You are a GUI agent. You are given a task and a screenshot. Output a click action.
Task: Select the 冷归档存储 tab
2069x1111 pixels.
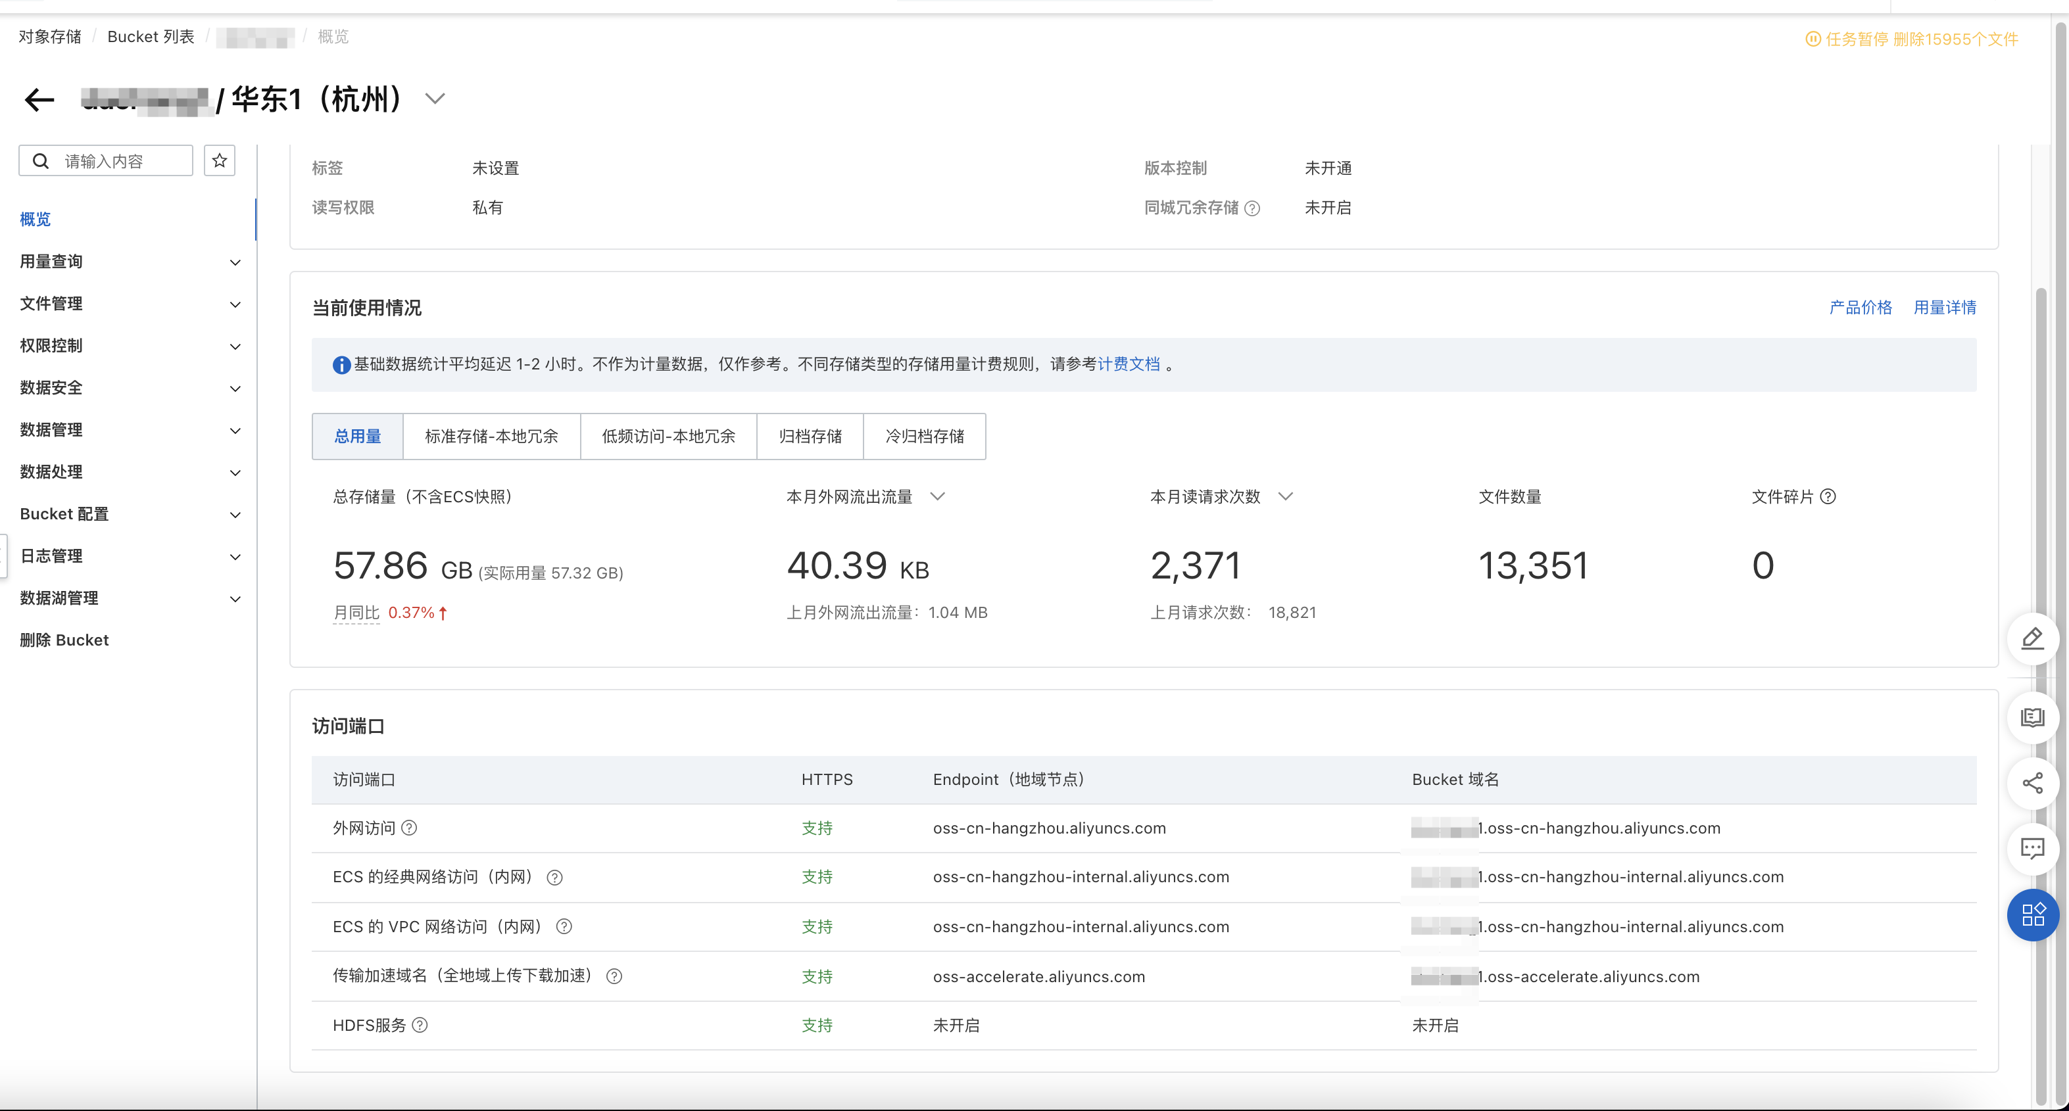(x=925, y=437)
